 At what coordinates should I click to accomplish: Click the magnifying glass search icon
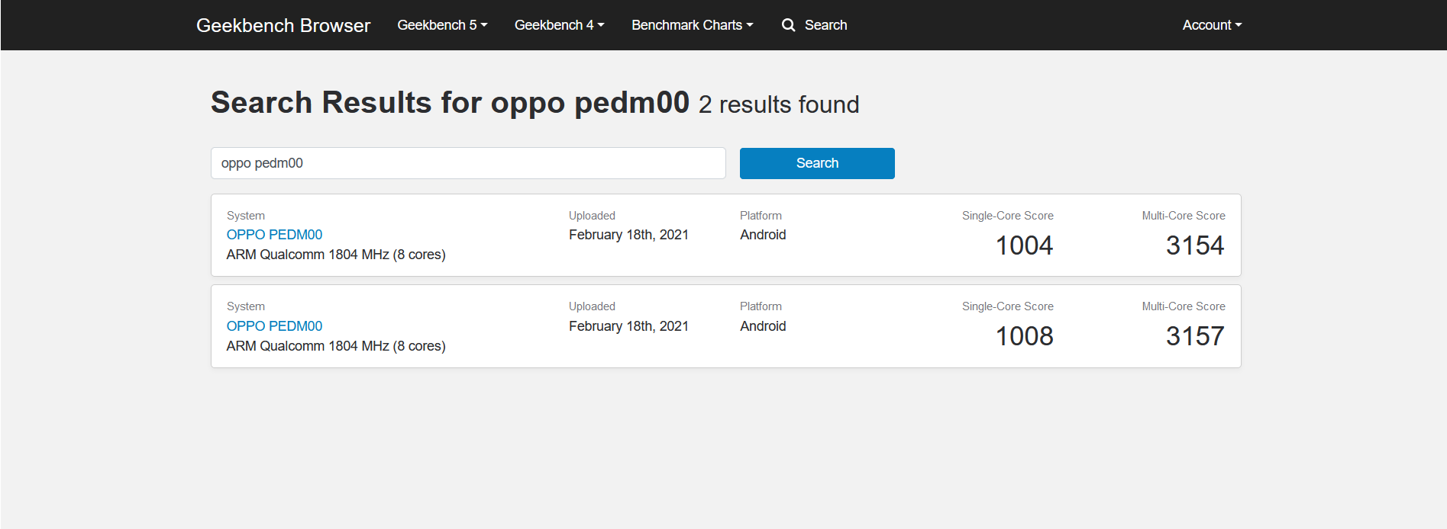coord(788,25)
